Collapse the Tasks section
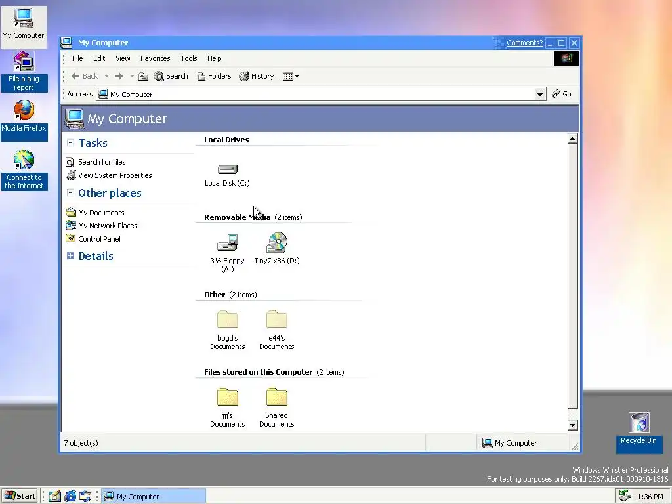Image resolution: width=672 pixels, height=504 pixels. 70,143
